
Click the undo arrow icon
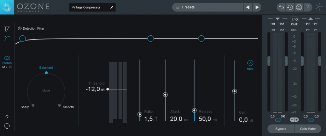281,7
